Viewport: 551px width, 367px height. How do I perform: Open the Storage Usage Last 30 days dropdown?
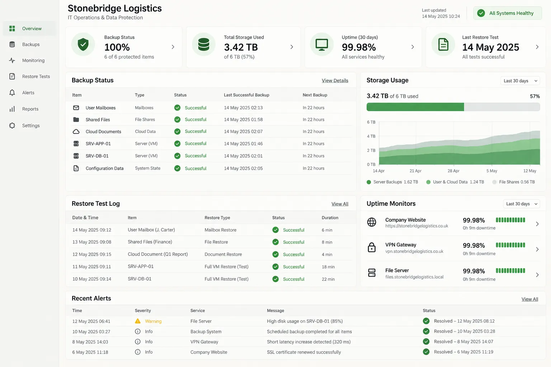click(x=520, y=81)
